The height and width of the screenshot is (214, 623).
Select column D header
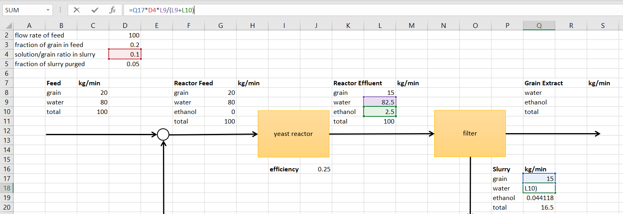pos(125,26)
